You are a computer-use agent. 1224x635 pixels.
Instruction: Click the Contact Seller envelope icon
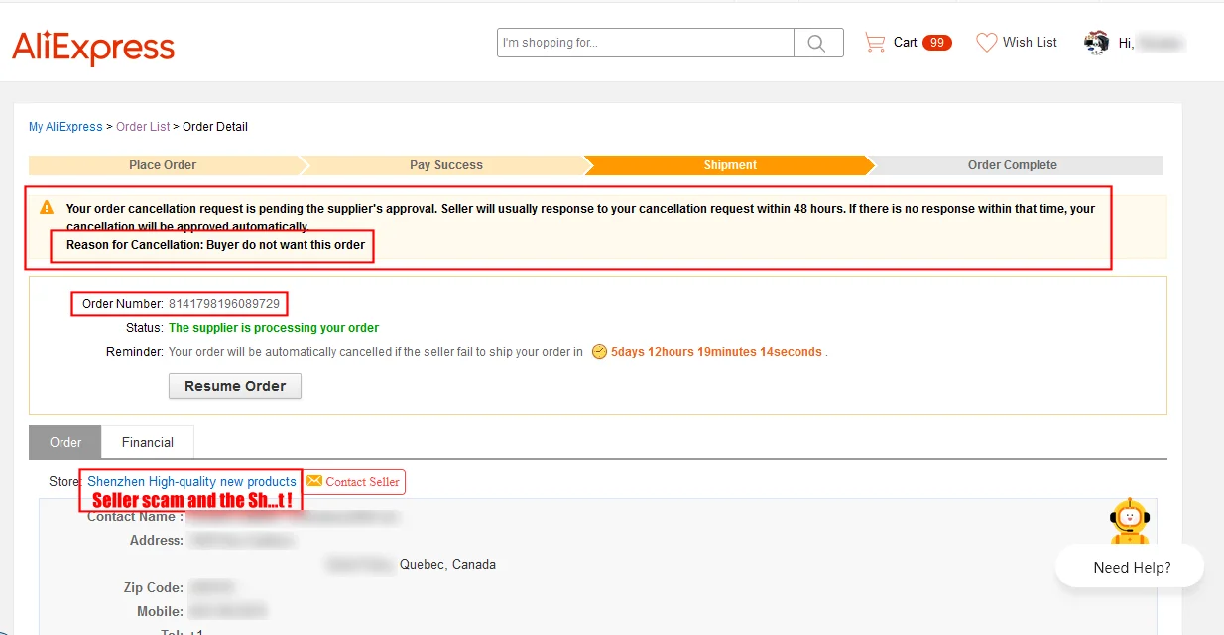[x=314, y=481]
